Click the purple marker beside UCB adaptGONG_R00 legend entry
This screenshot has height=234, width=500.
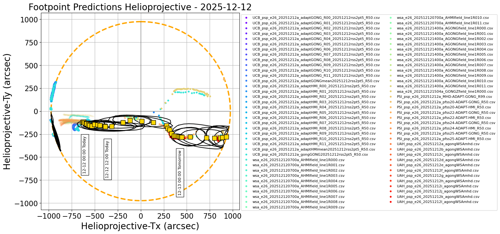pos(246,18)
